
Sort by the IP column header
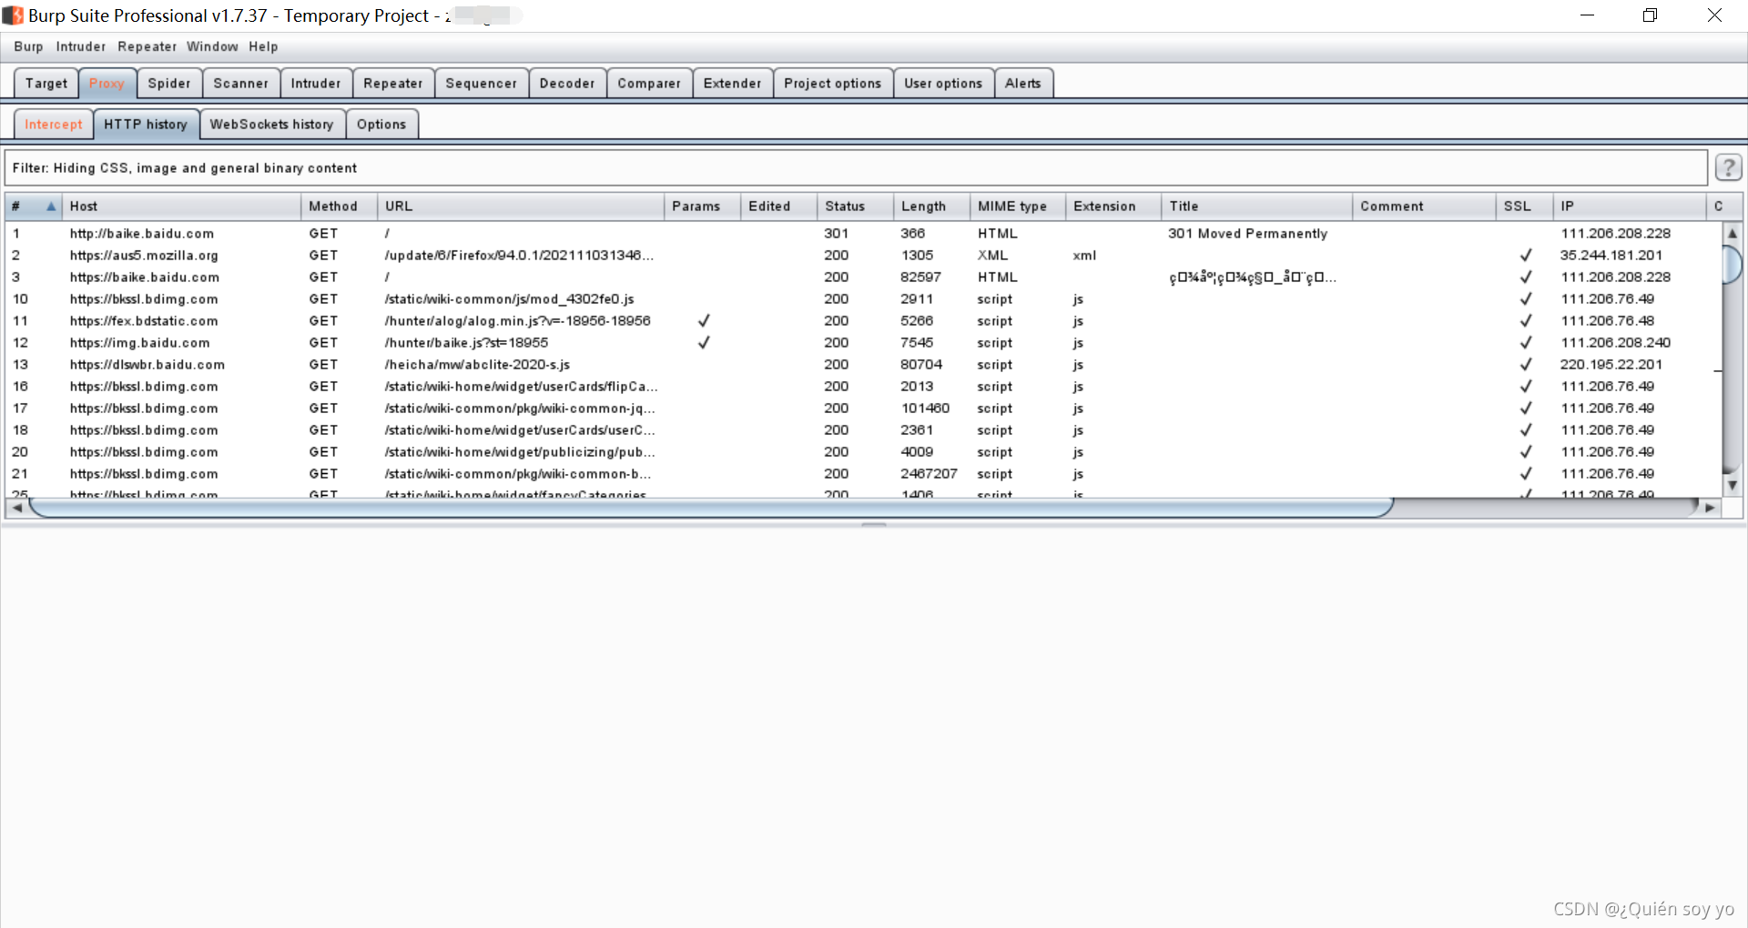click(1630, 207)
